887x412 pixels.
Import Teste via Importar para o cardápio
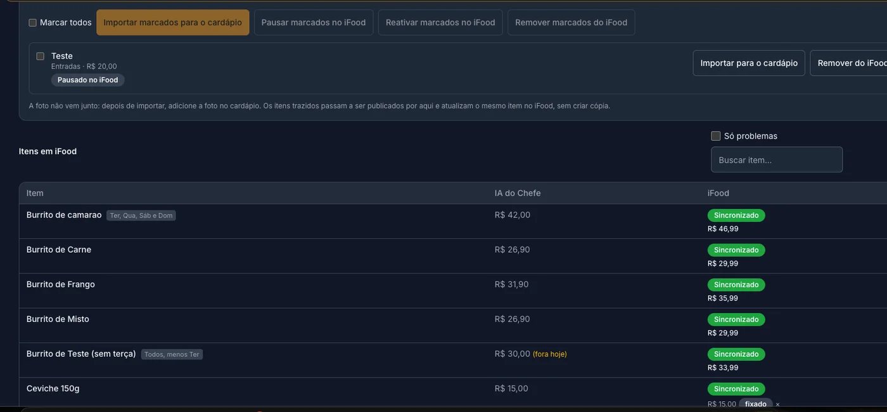tap(749, 63)
